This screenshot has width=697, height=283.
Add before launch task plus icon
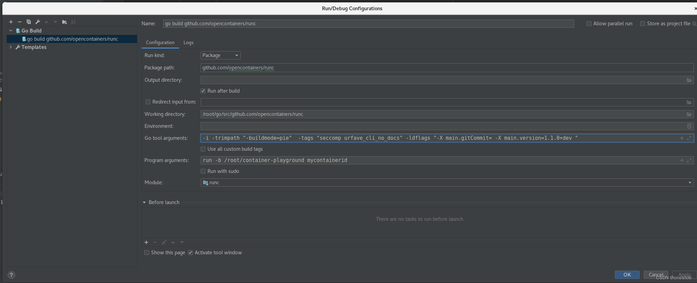tap(146, 242)
